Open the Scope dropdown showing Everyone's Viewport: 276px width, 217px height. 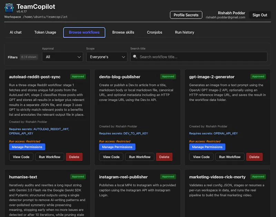point(107,57)
